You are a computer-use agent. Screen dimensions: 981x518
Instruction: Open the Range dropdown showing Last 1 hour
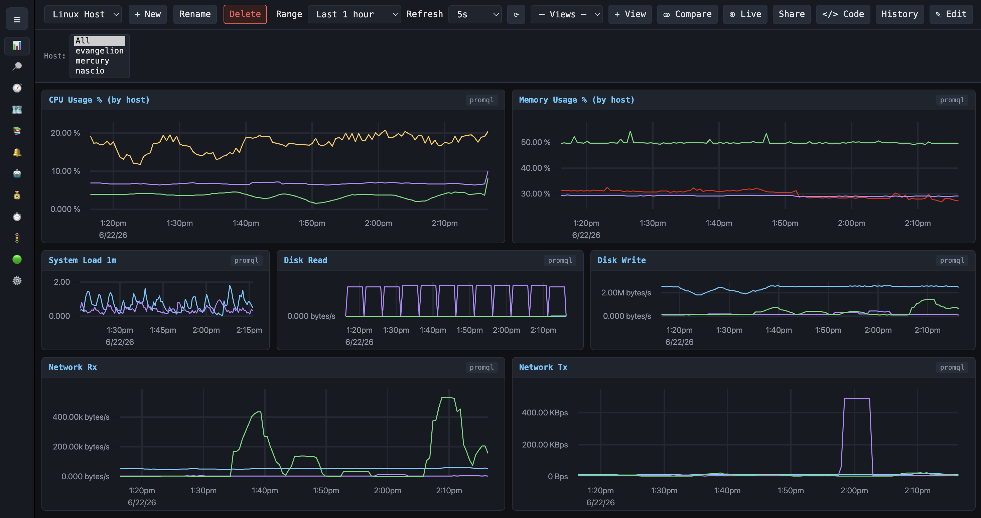pyautogui.click(x=354, y=14)
